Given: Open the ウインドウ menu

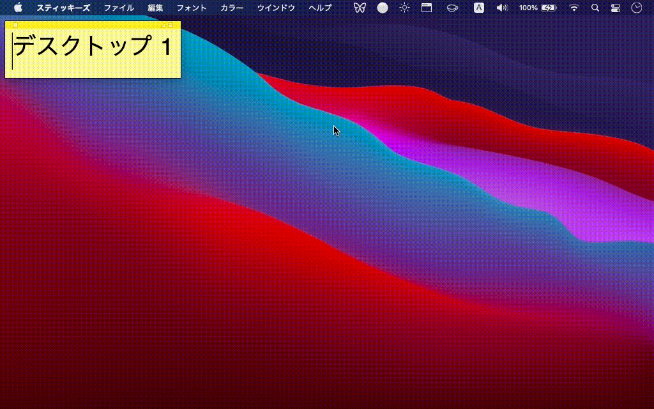Looking at the screenshot, I should 276,8.
